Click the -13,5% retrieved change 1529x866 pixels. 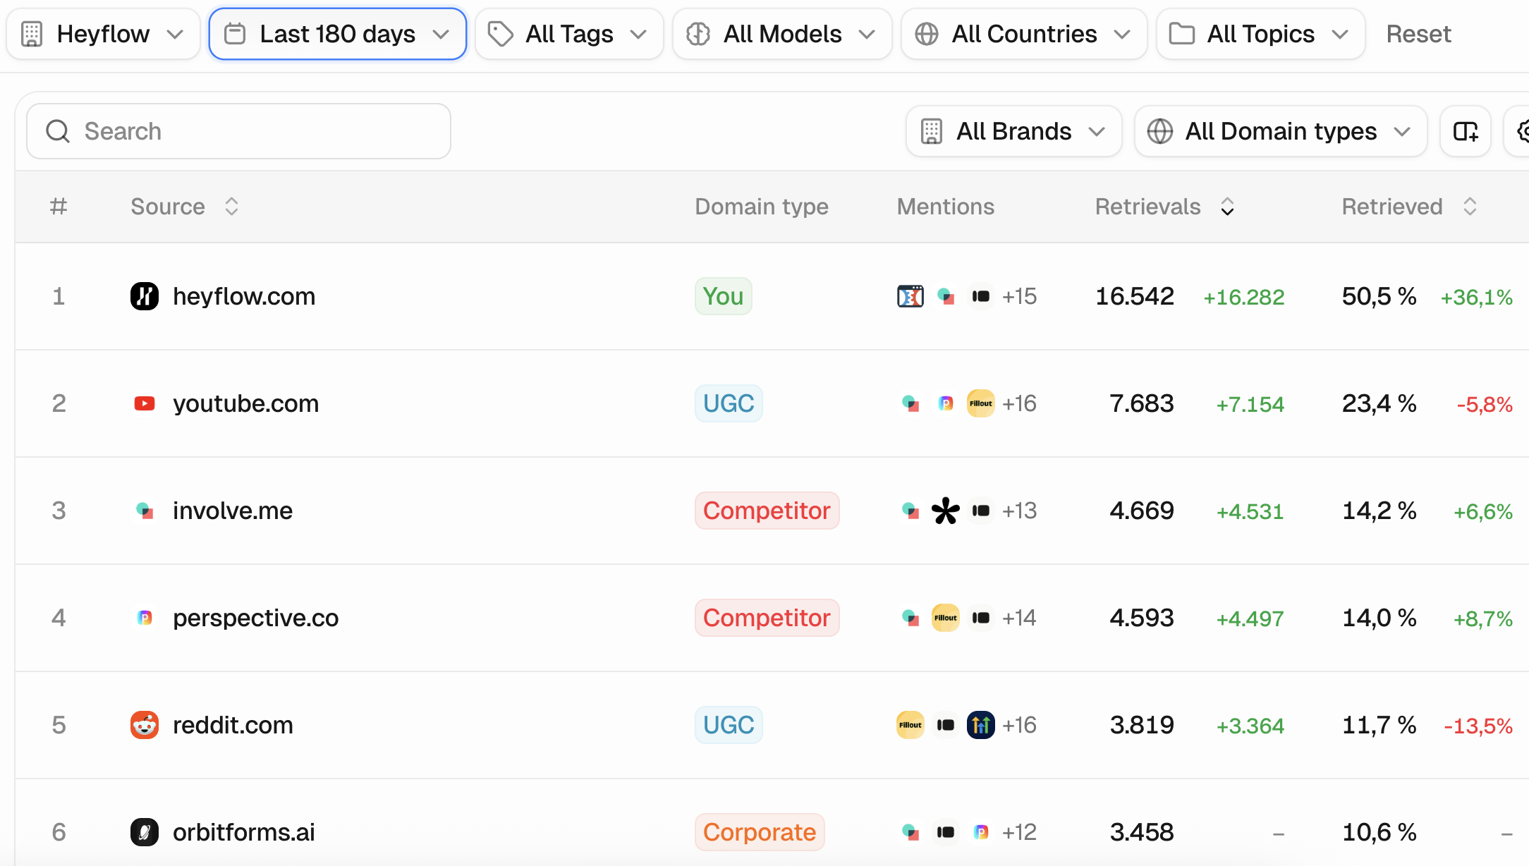tap(1478, 726)
